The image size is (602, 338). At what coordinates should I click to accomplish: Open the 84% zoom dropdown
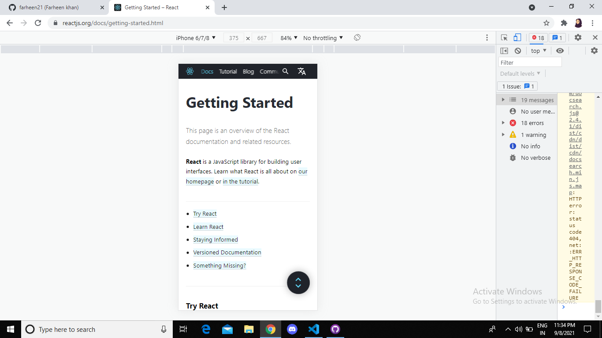[289, 38]
